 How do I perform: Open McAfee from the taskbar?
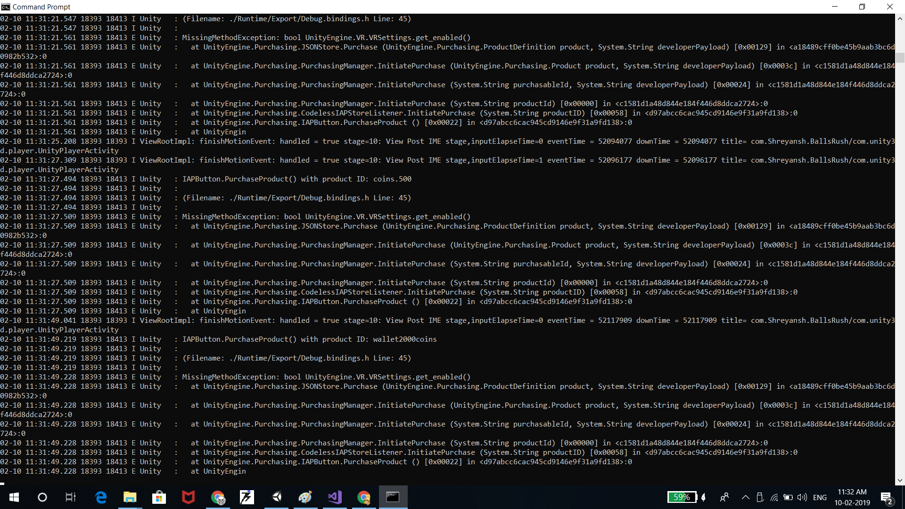pyautogui.click(x=188, y=497)
